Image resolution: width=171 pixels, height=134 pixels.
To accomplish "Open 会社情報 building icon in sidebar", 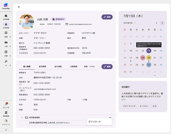I will coord(6,16).
